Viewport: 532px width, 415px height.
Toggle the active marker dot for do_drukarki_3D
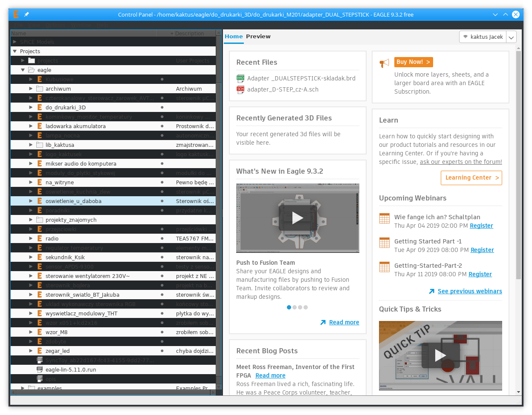[162, 108]
